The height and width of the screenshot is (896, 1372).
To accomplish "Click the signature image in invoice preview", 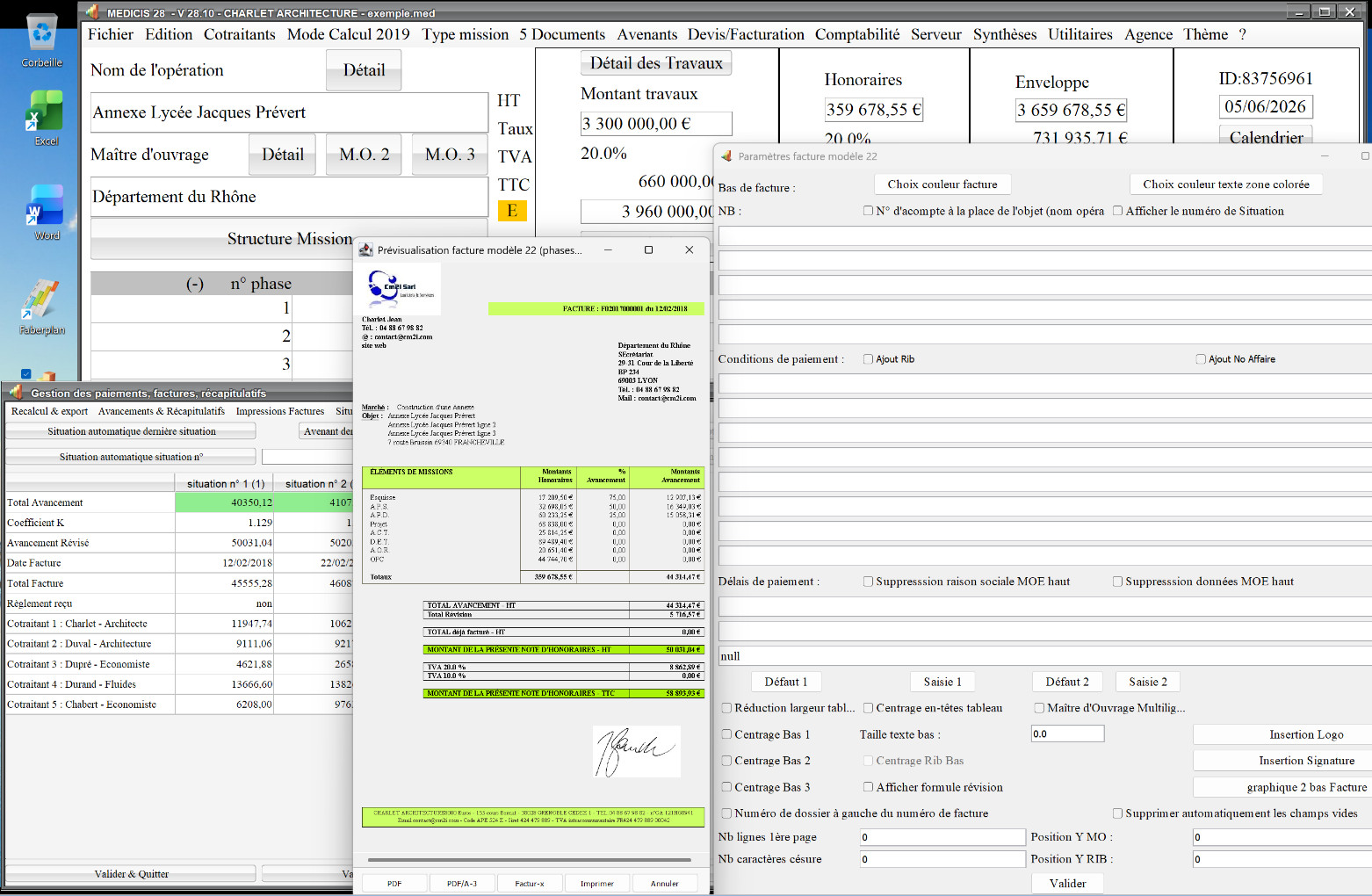I will pos(637,751).
